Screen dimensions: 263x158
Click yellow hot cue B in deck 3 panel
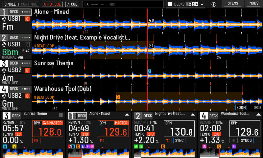tap(14, 146)
